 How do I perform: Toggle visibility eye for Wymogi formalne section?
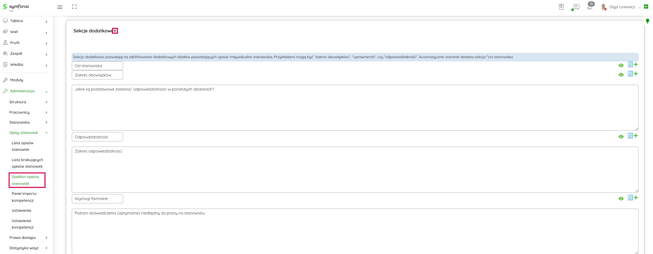(621, 199)
